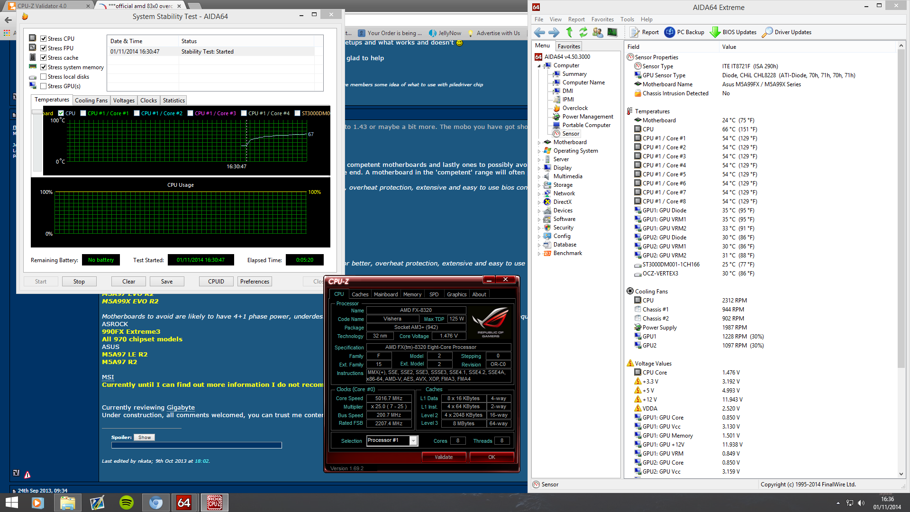This screenshot has height=512, width=910.
Task: Click the DirectX icon in AIDA64 tree
Action: pyautogui.click(x=547, y=202)
